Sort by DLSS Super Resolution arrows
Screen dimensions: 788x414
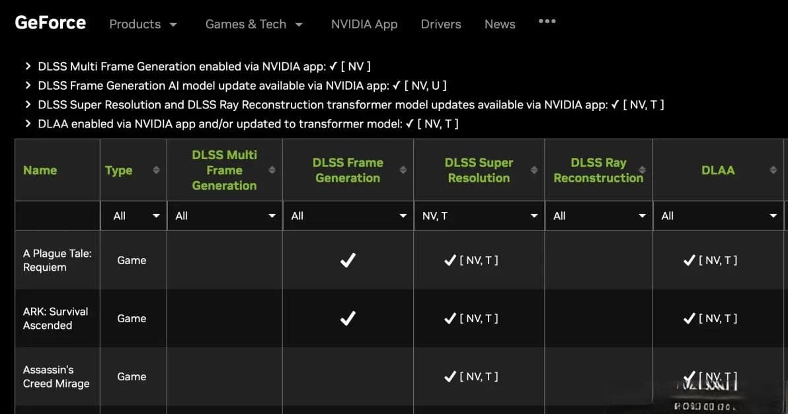[534, 170]
